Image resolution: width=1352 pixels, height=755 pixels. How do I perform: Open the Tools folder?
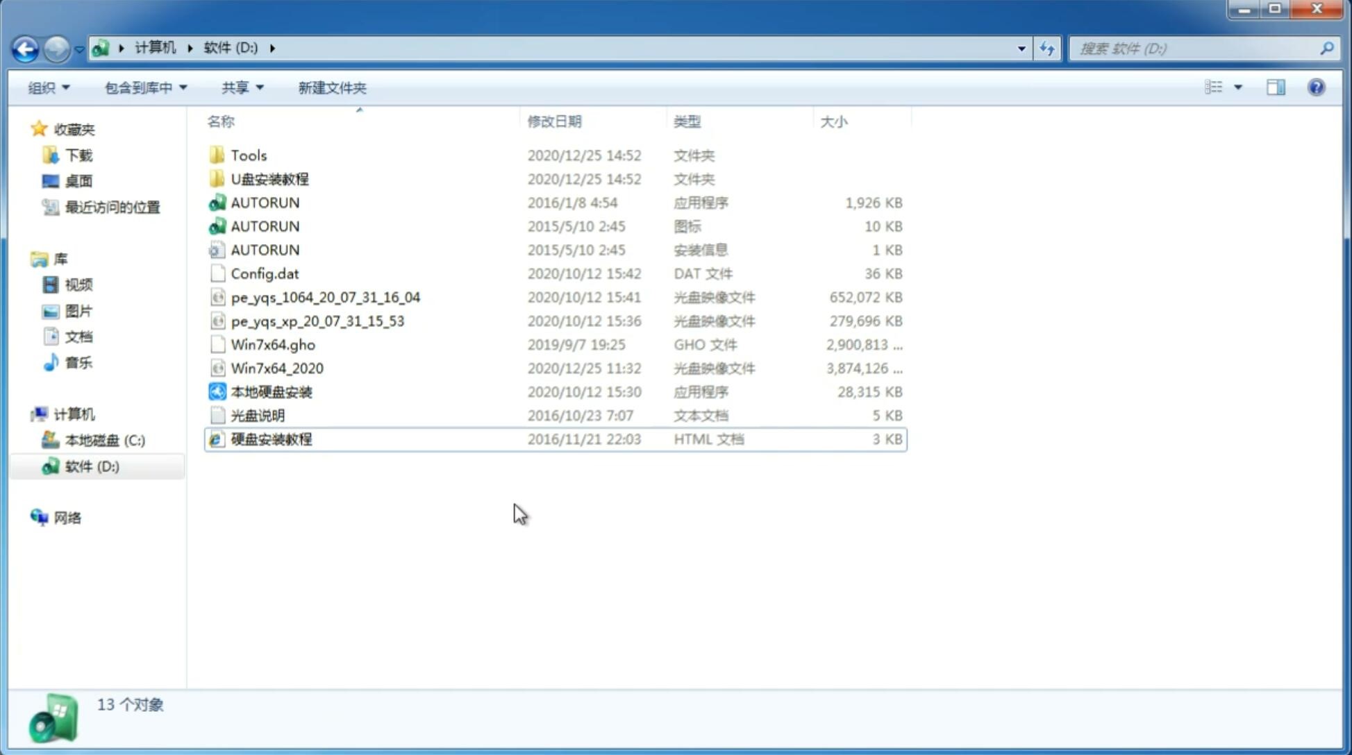[x=248, y=155]
